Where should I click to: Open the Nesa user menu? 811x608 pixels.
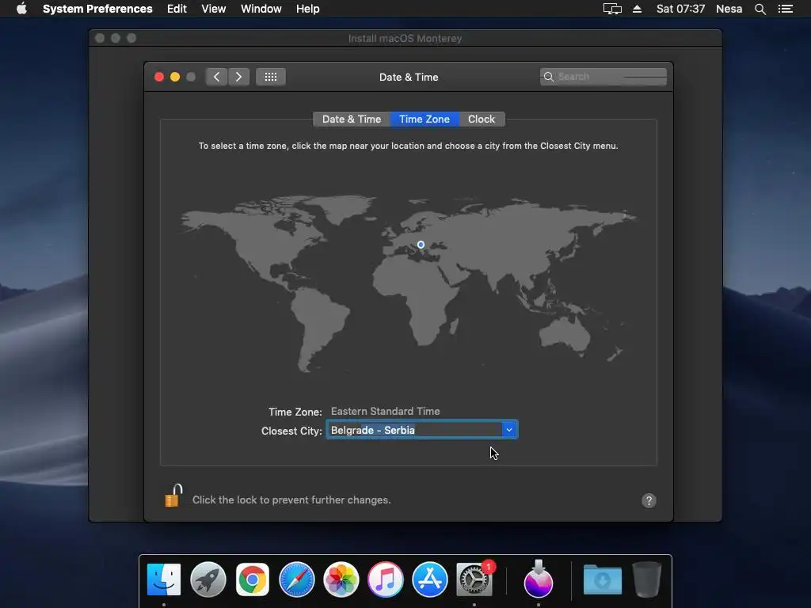tap(729, 9)
